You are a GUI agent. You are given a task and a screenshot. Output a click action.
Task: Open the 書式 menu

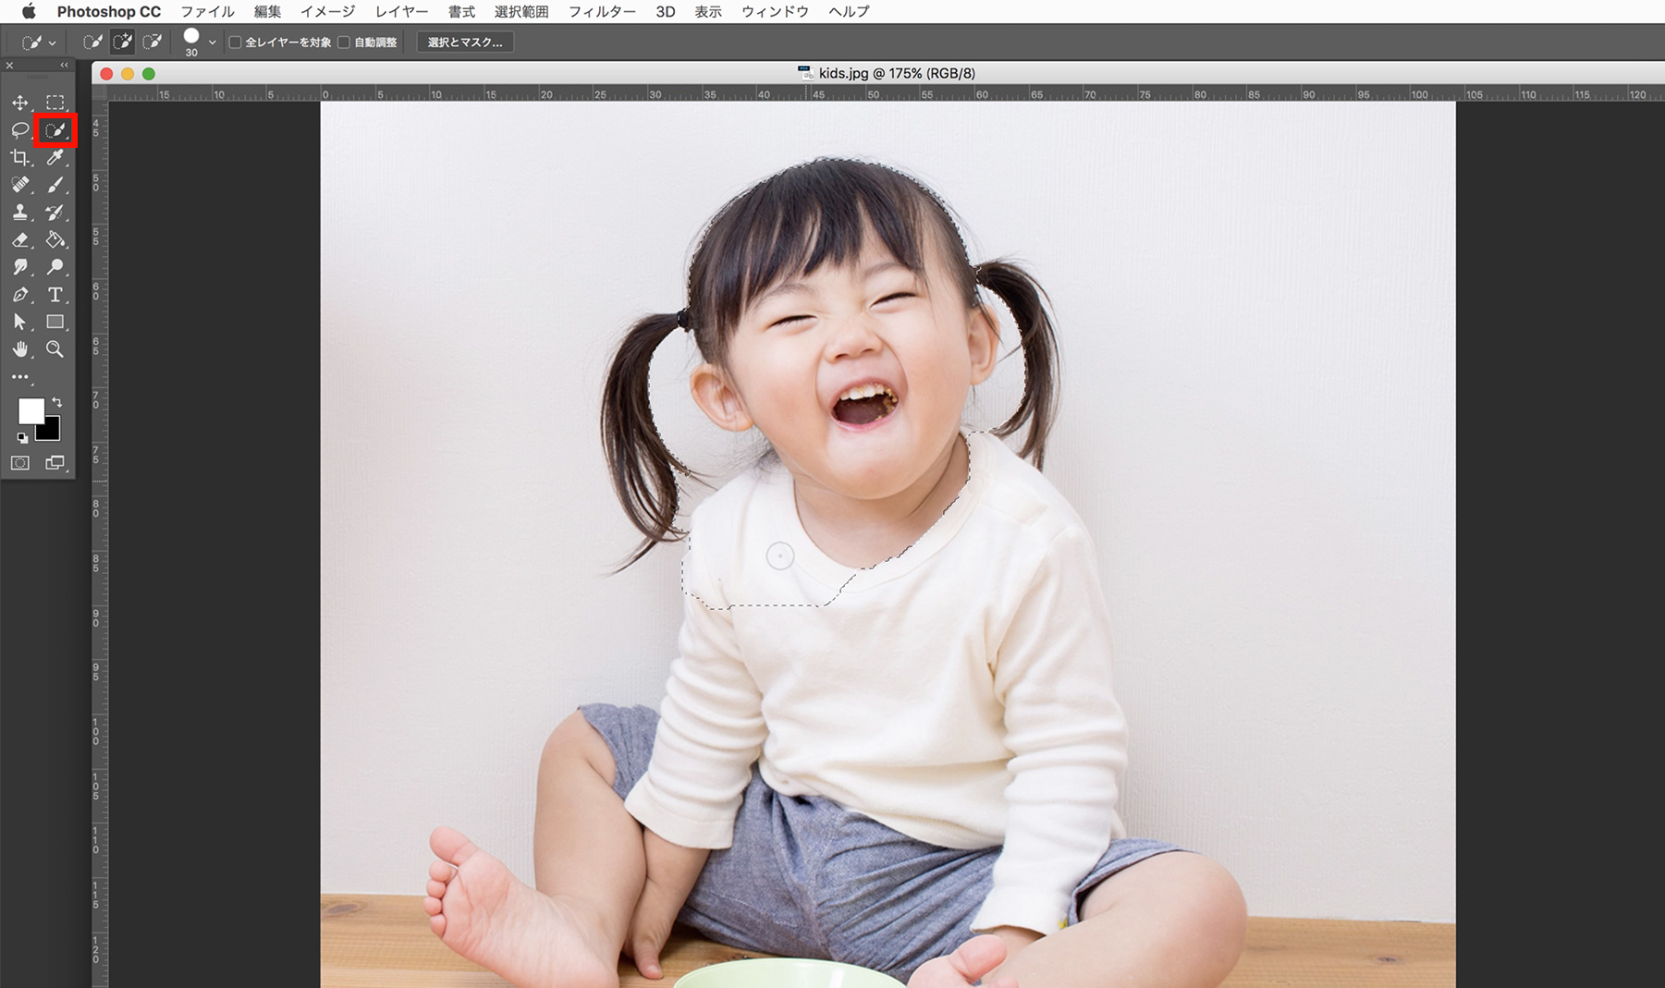click(x=461, y=12)
